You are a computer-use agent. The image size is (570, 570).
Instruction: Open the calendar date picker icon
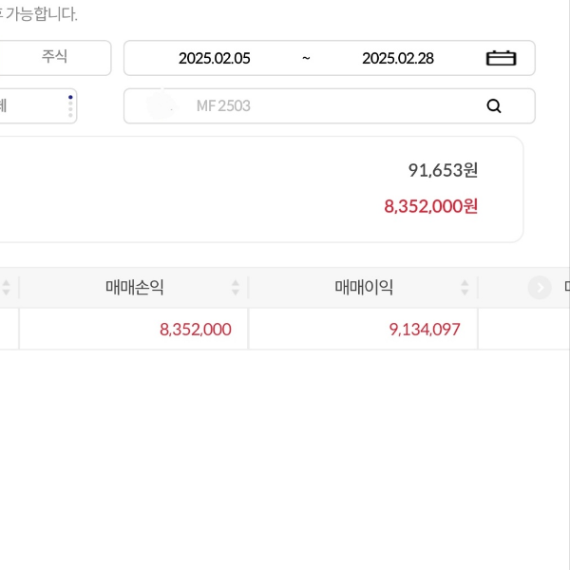click(501, 58)
